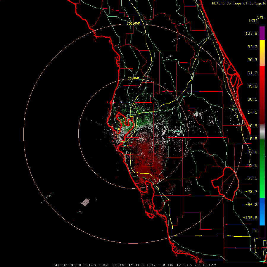This screenshot has height=267, width=267.
Task: Pick the blue segment of the color bar
Action: (x=262, y=212)
